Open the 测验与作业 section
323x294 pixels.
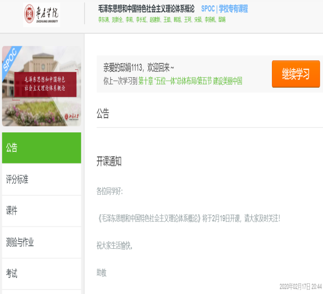41,242
